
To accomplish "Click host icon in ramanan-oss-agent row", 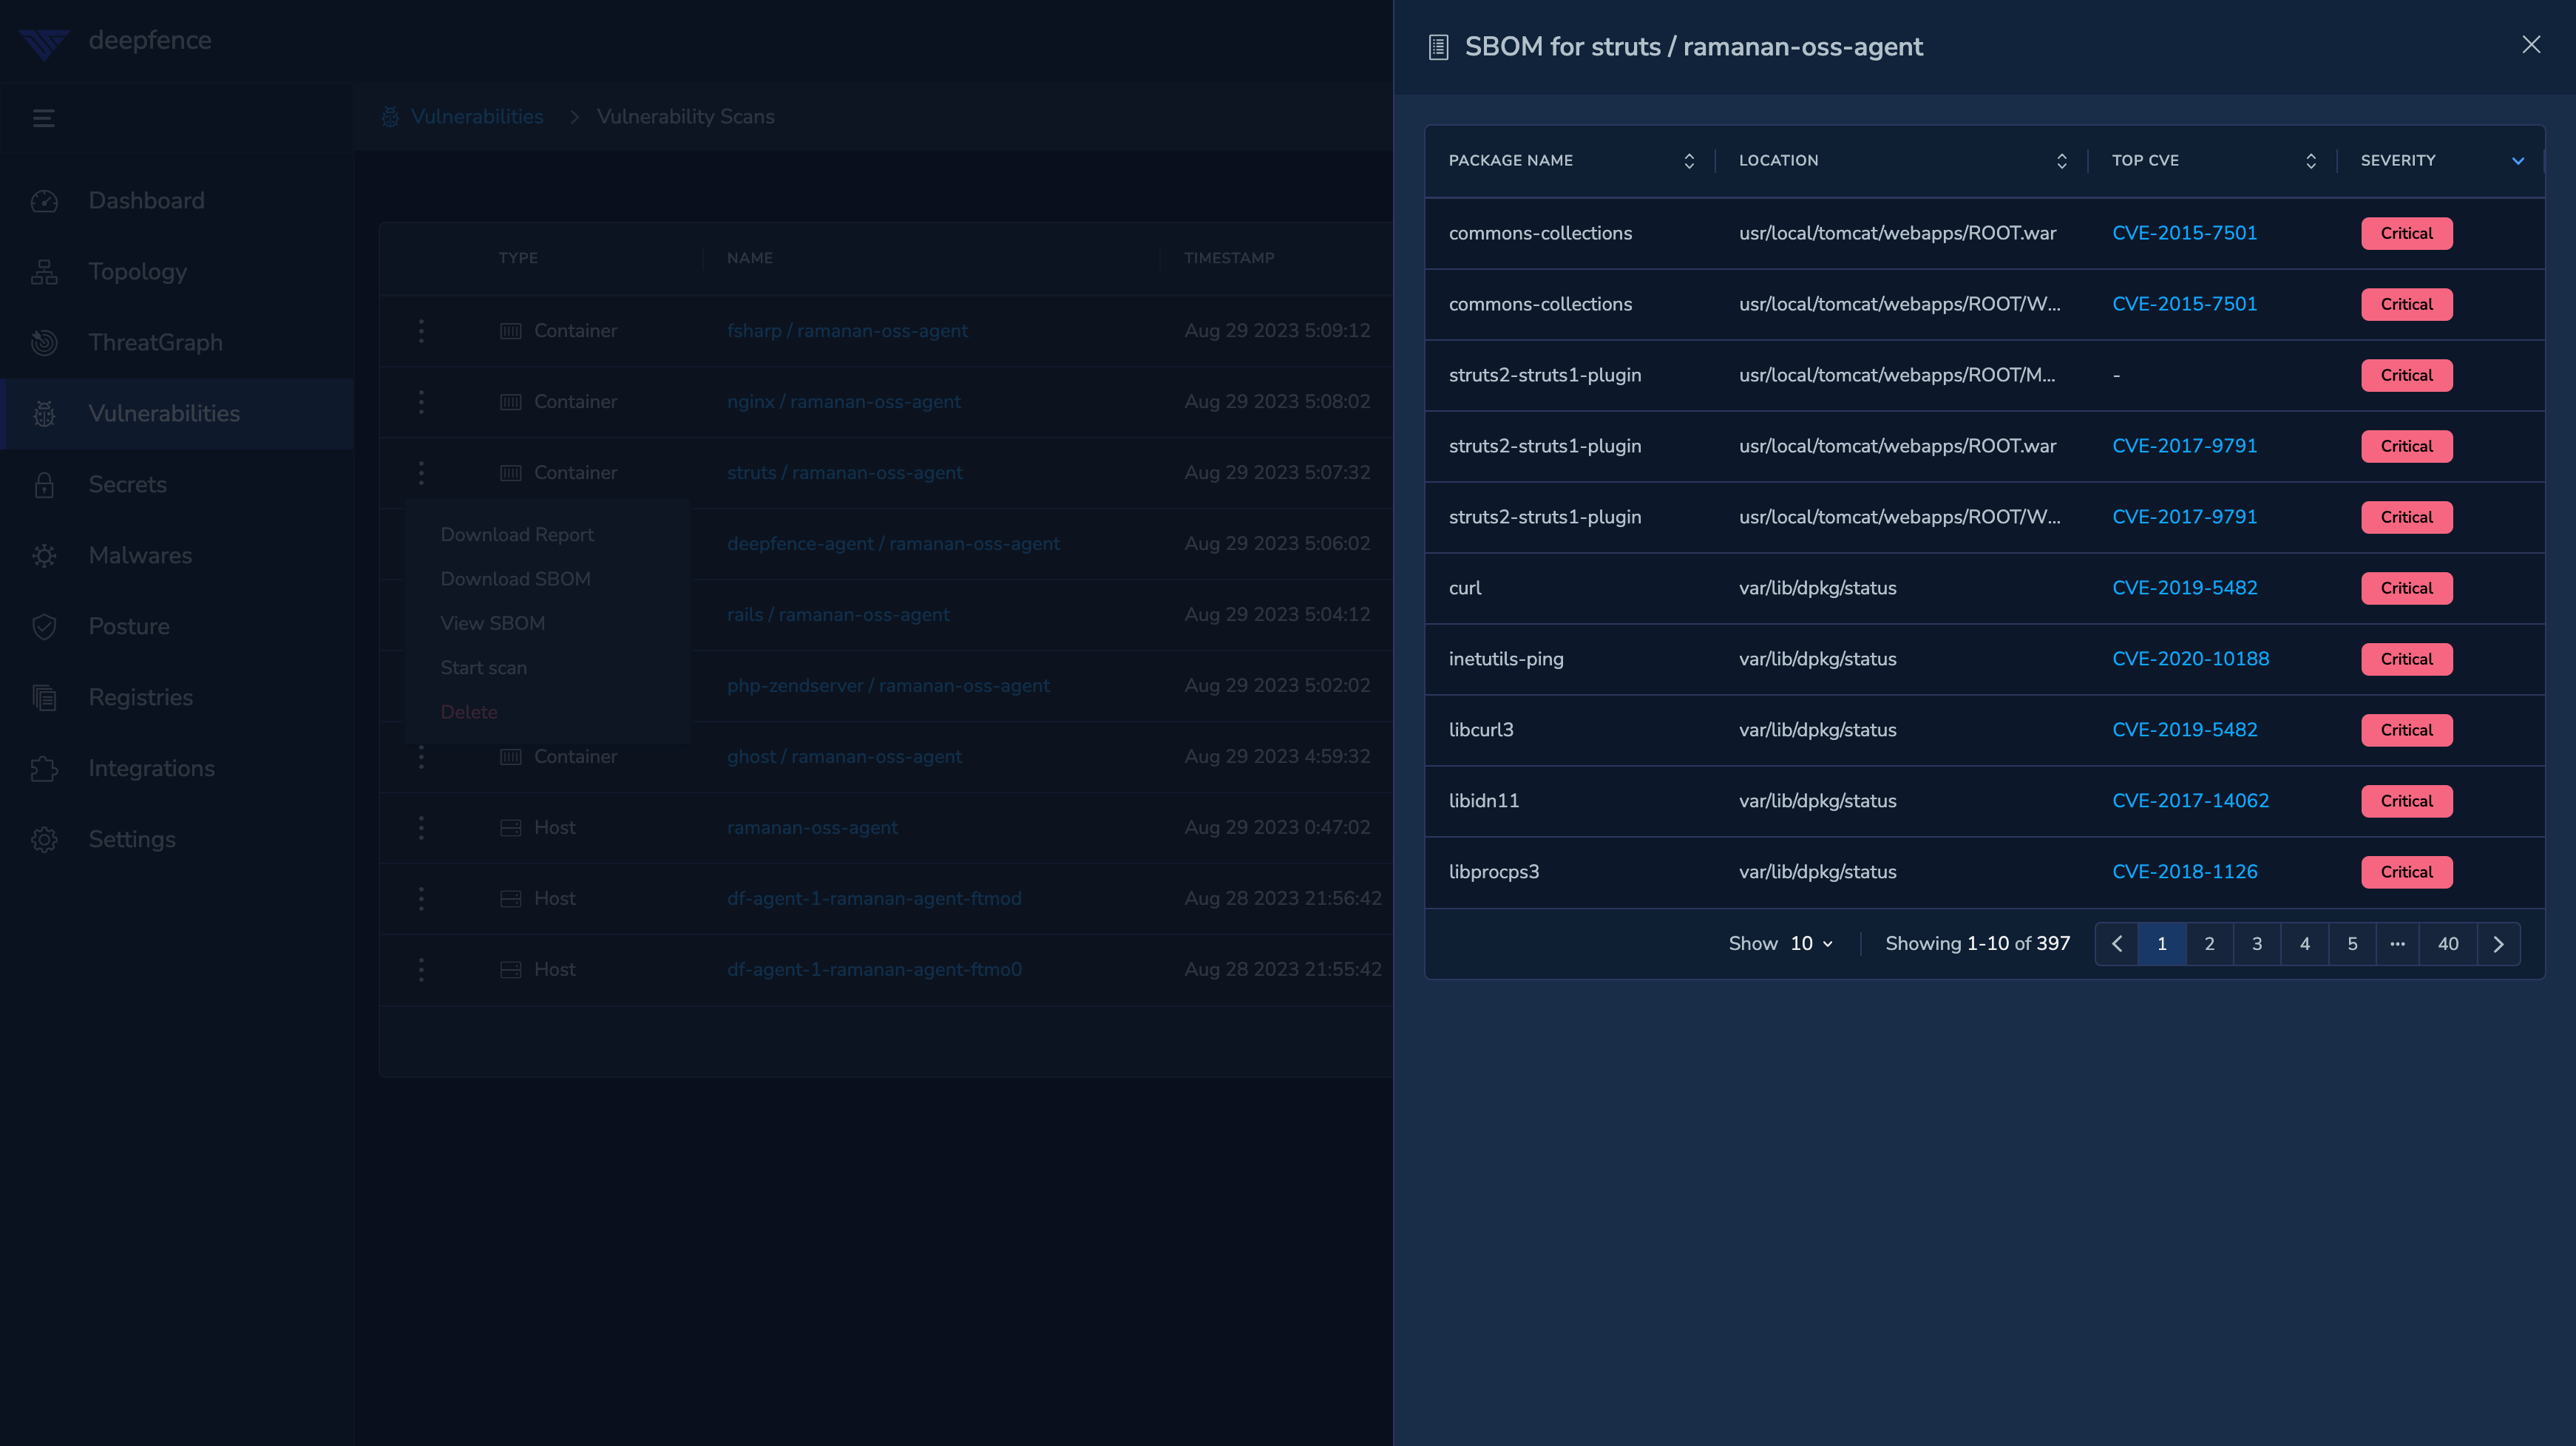I will [x=510, y=827].
